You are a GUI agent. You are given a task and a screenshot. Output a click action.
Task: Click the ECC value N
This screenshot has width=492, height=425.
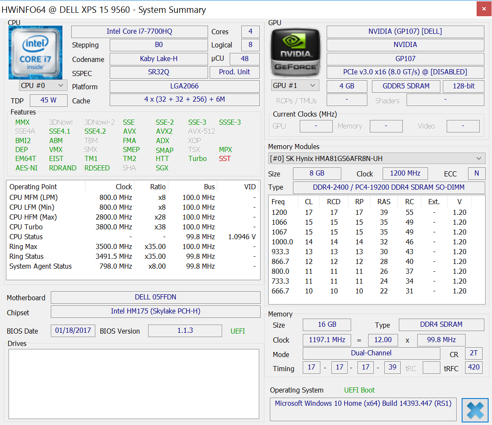476,173
